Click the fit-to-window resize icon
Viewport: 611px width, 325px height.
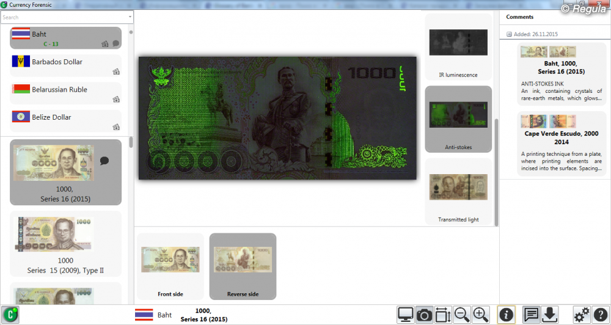[x=443, y=315]
